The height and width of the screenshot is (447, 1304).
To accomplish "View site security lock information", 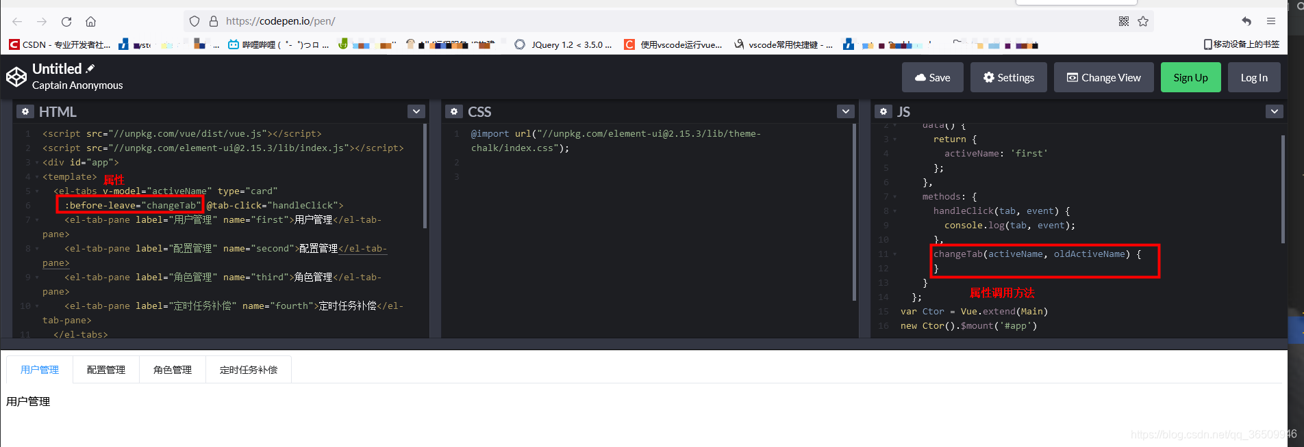I will pos(214,21).
